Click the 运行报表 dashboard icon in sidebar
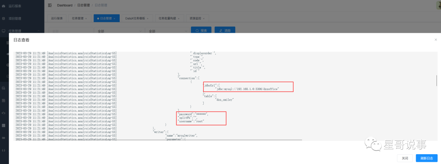Screen dimensions: 441x164 pyautogui.click(x=4, y=6)
